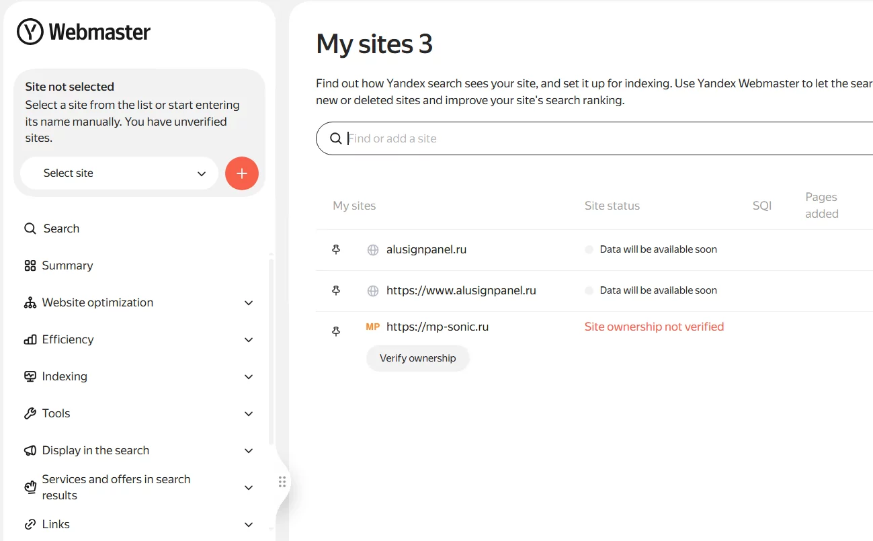Click the Verify ownership button

417,358
